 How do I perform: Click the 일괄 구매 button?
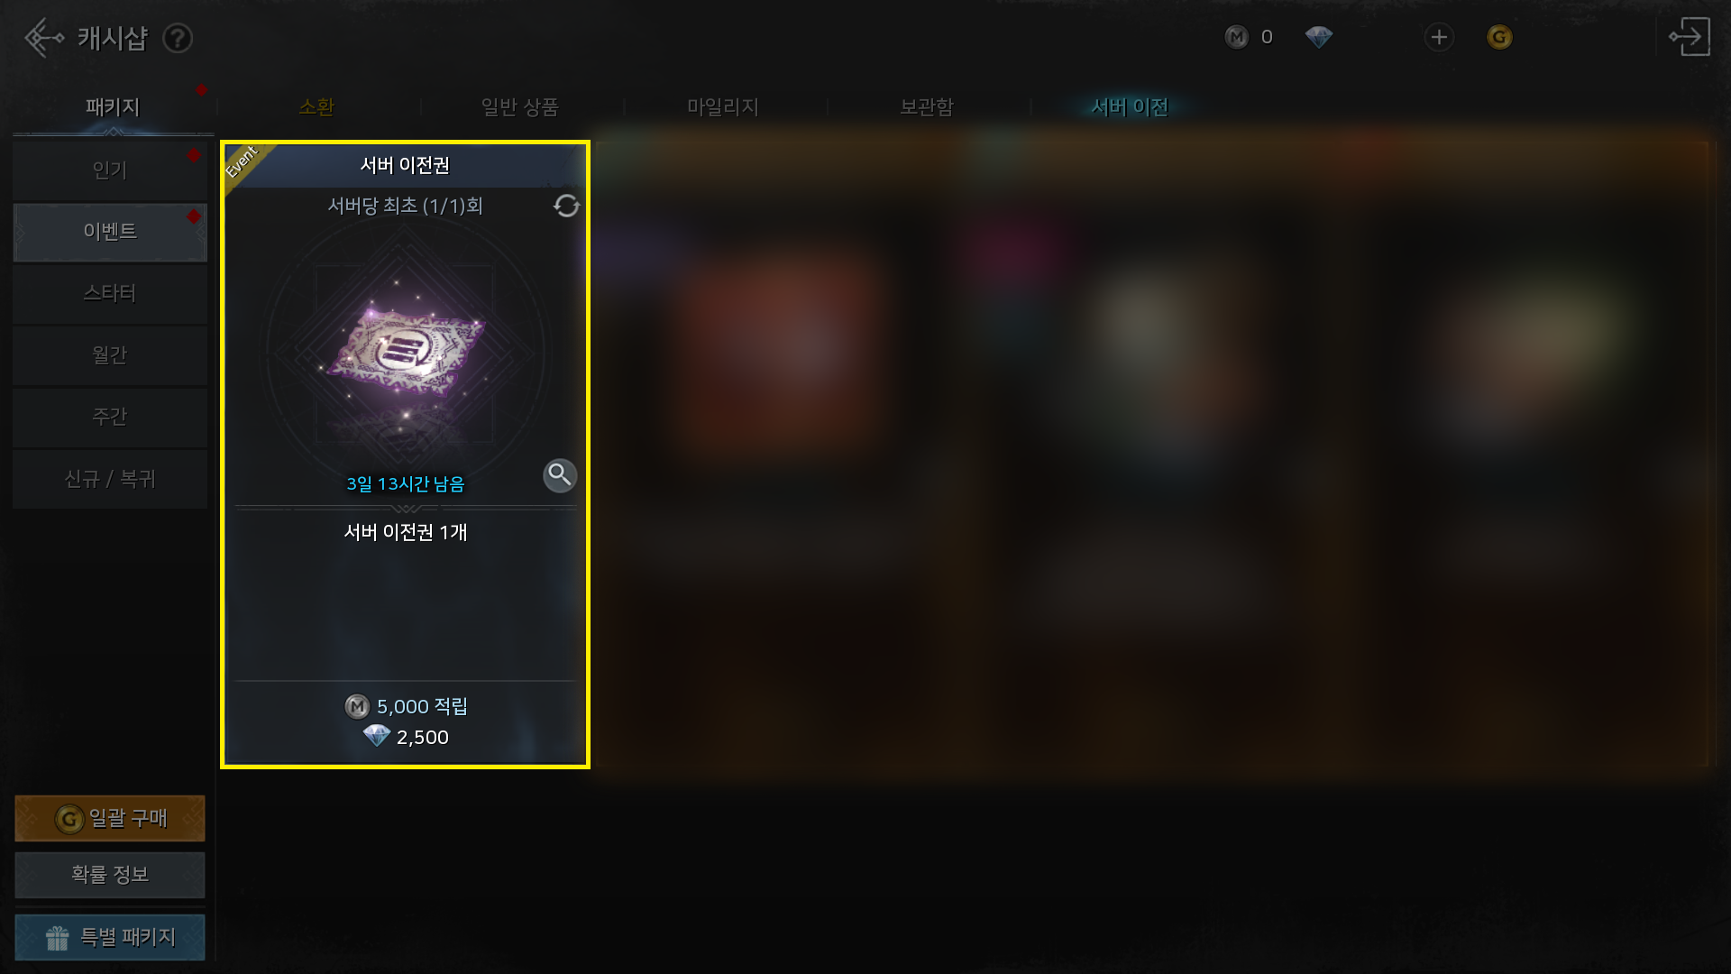[x=110, y=819]
